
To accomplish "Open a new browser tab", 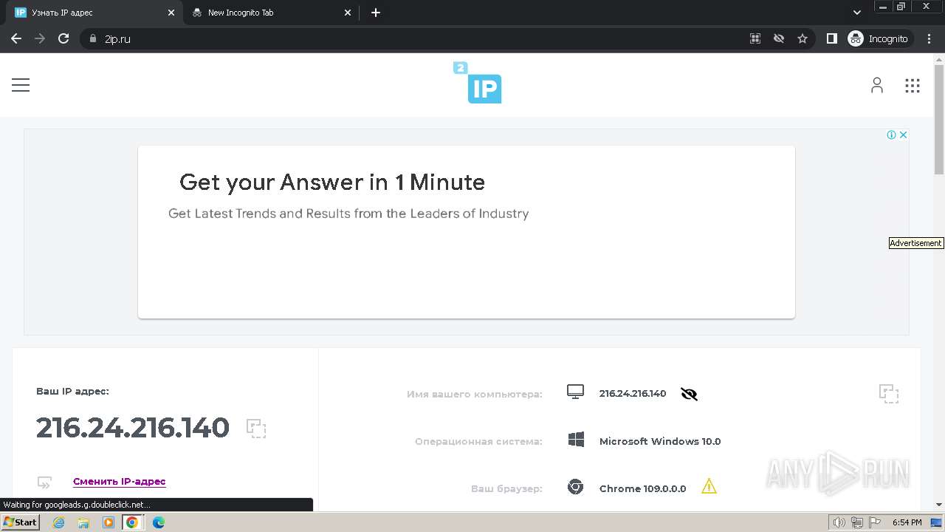I will tap(376, 13).
